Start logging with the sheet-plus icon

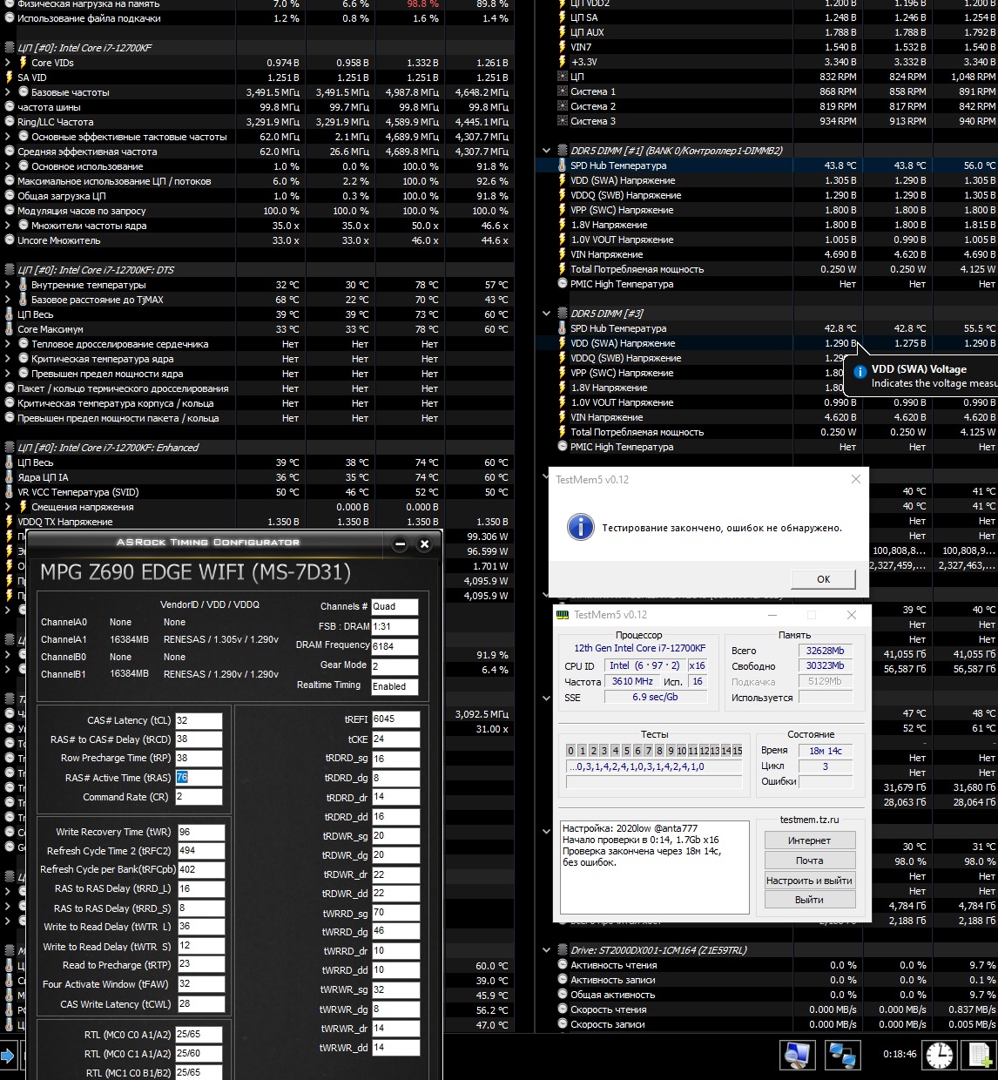pyautogui.click(x=981, y=1055)
